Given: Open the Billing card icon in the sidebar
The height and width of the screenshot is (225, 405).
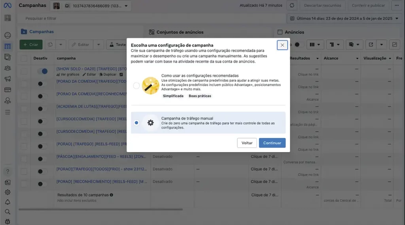Looking at the screenshot, I should coord(8,90).
